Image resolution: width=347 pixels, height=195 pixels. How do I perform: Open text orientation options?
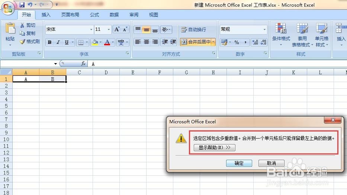166,29
